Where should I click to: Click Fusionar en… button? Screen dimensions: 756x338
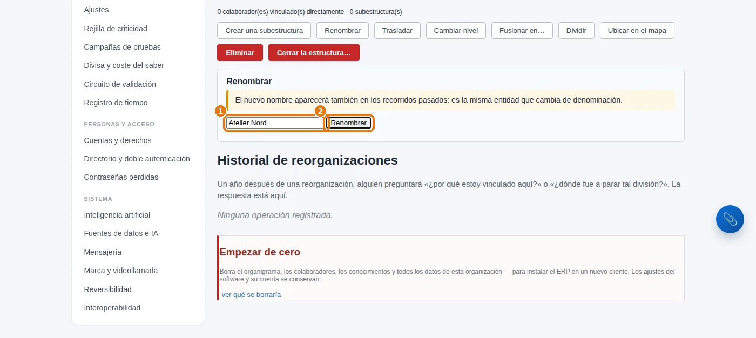pyautogui.click(x=522, y=30)
